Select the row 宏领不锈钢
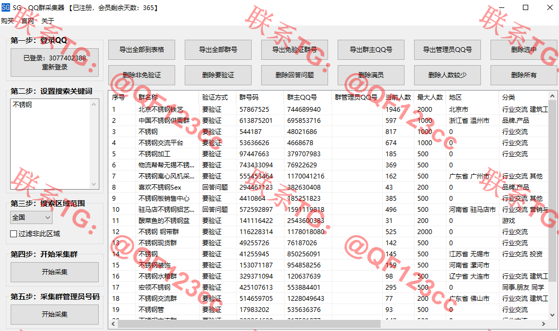Screen dimensions: 559x331 click(329, 287)
